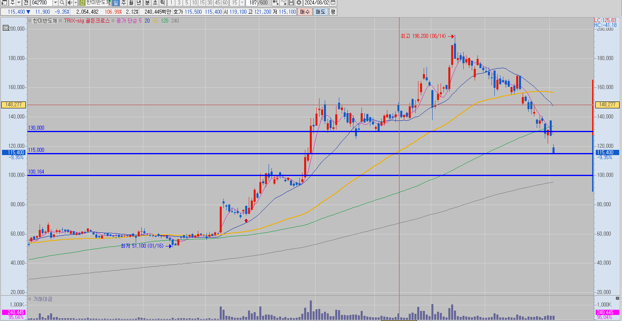Image resolution: width=622 pixels, height=321 pixels.
Task: Click the LC:125.83 label
Action: pos(605,20)
